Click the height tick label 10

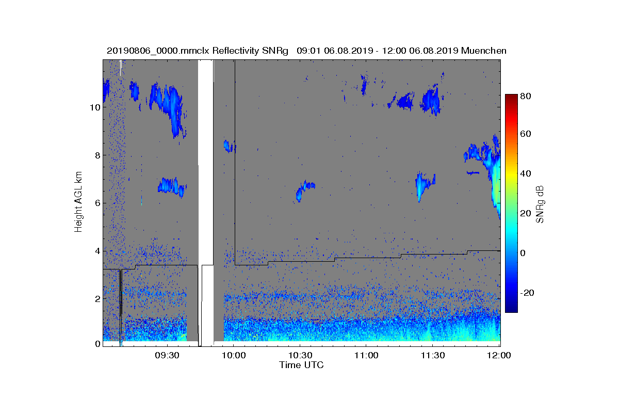[x=94, y=107]
